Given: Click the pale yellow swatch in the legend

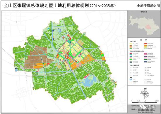Looking at the screenshot, I should point(131,44).
